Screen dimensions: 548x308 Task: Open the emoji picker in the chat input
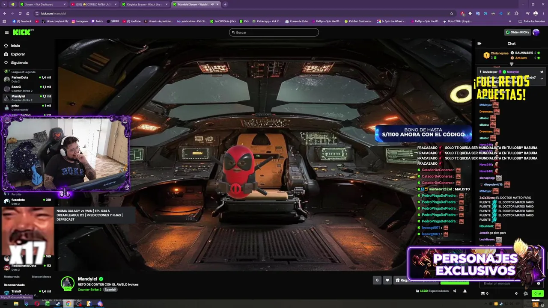coord(539,283)
